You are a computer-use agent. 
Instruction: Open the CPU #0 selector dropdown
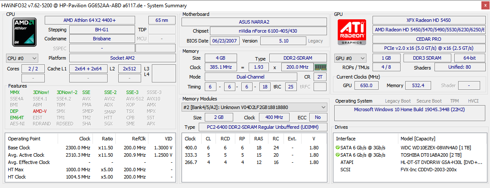click(x=22, y=58)
